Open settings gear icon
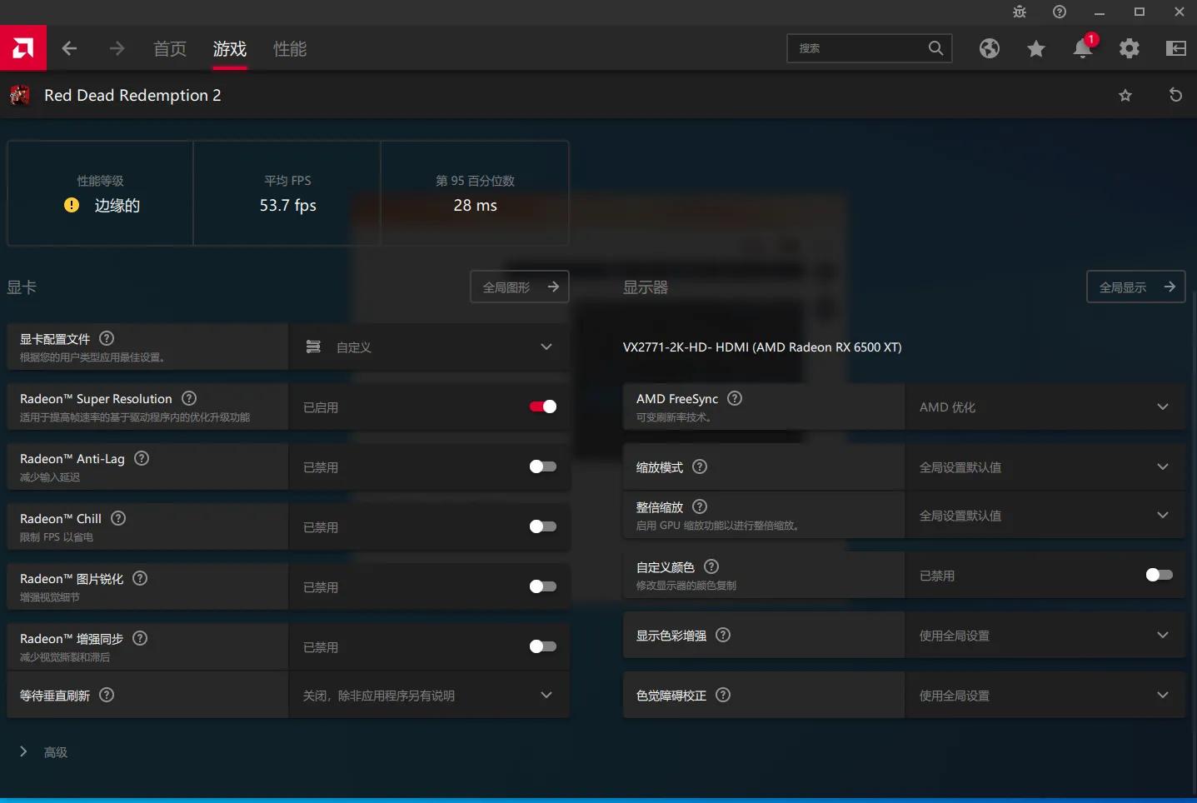This screenshot has width=1197, height=803. click(x=1129, y=49)
